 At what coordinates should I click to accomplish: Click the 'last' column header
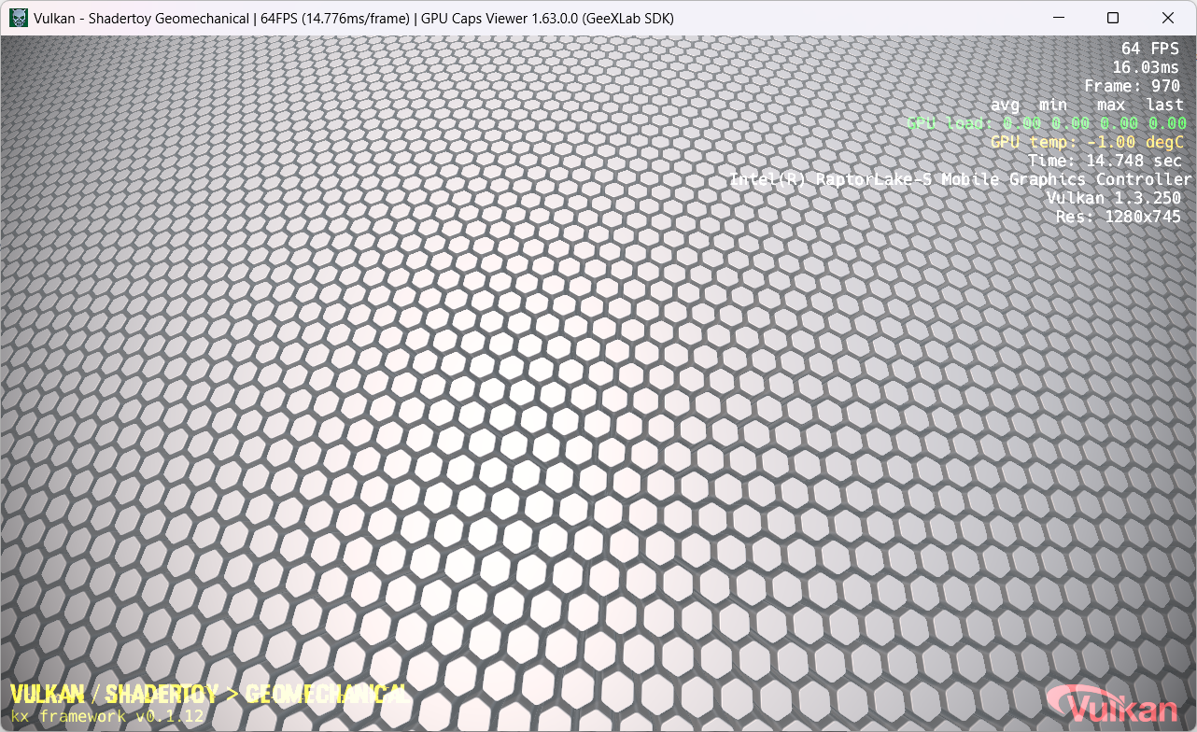(1165, 105)
